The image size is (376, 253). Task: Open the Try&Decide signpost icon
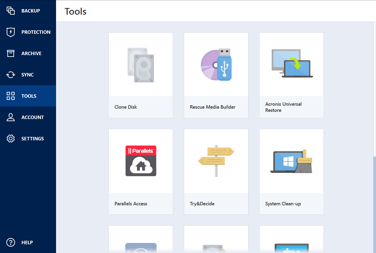point(216,161)
